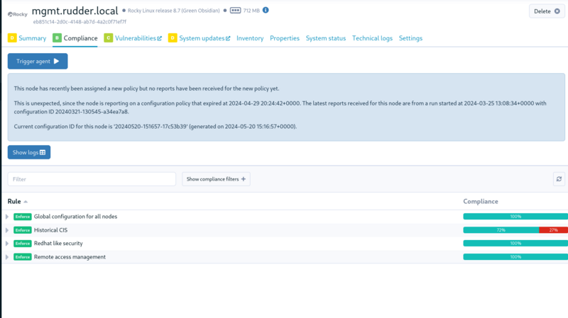Screen dimensions: 568x318
Task: Click the Enforce badge of Remote access management
Action: tap(23, 257)
